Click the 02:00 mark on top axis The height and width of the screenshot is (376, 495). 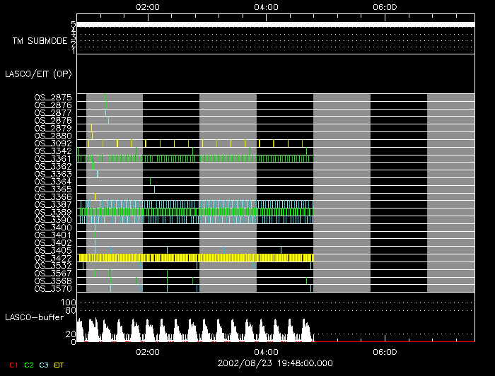tap(147, 7)
